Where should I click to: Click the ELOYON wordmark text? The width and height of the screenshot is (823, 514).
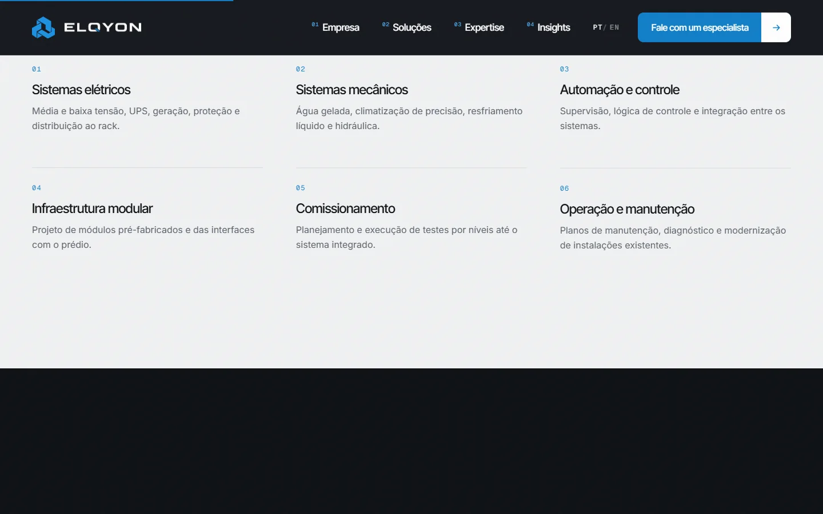(103, 27)
